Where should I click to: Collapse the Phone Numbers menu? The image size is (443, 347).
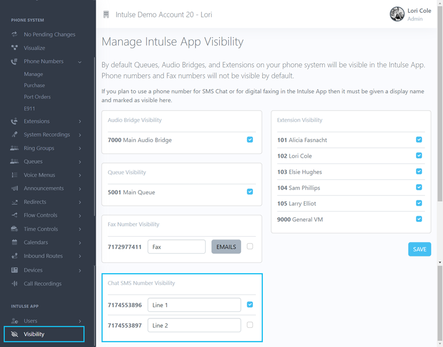point(80,61)
